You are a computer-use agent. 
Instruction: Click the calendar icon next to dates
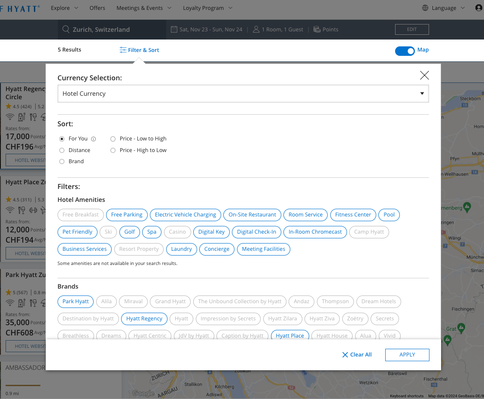[174, 30]
